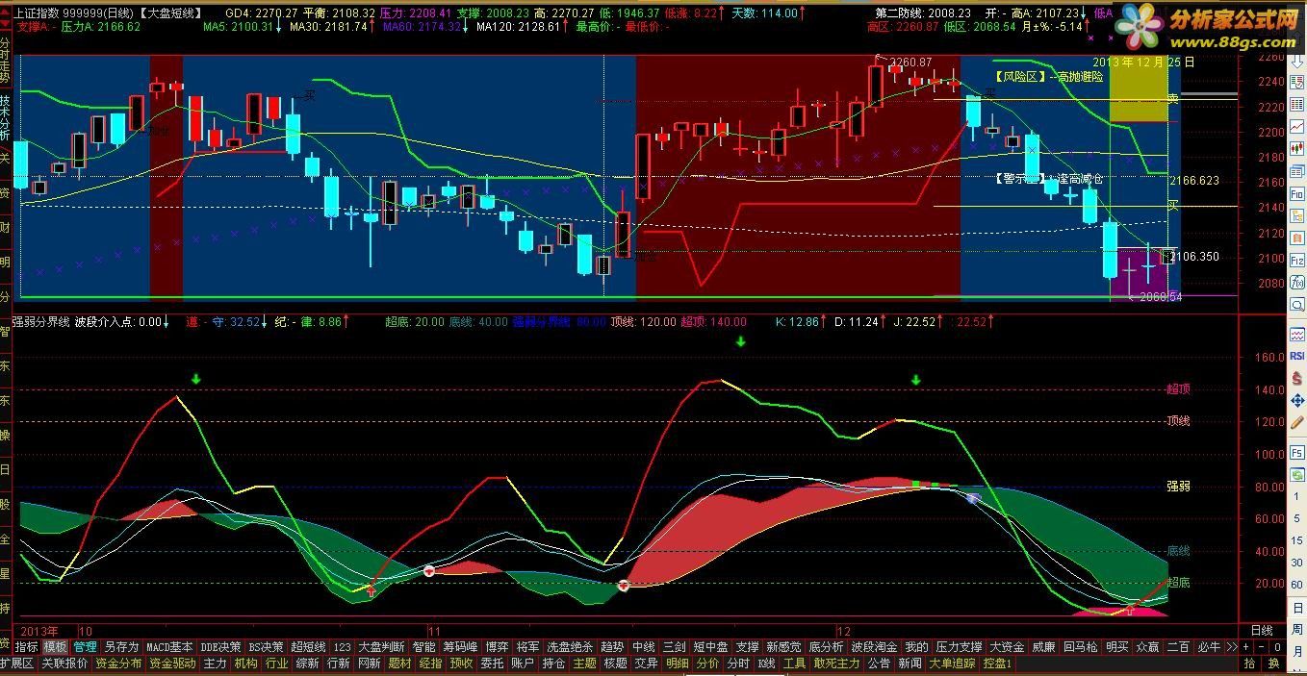Image resolution: width=1307 pixels, height=676 pixels.
Task: Open the 新闻 bottom tab
Action: point(910,663)
